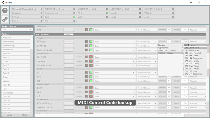This screenshot has width=210, height=118.
Task: Select the Ableton Strings patch
Action: [x=16, y=46]
